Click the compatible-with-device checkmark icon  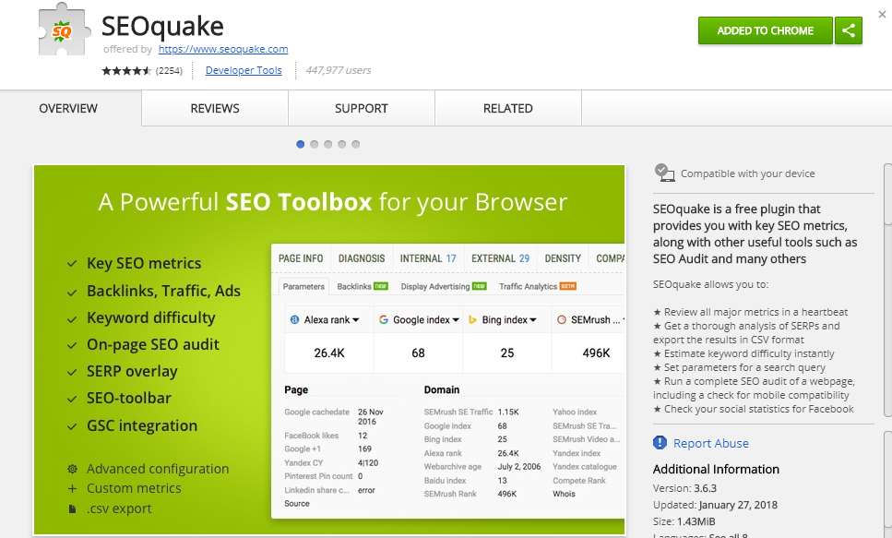(664, 173)
